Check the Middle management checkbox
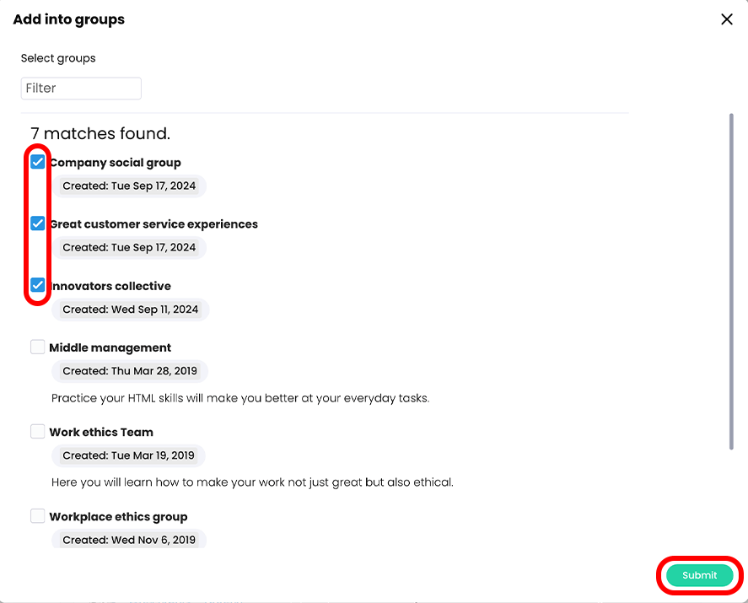Viewport: 748px width, 603px height. click(x=38, y=347)
